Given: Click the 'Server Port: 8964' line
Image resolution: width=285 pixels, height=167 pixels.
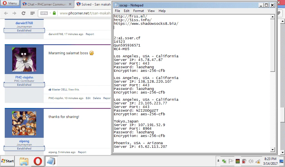Looking at the screenshot, I should tap(132, 129).
